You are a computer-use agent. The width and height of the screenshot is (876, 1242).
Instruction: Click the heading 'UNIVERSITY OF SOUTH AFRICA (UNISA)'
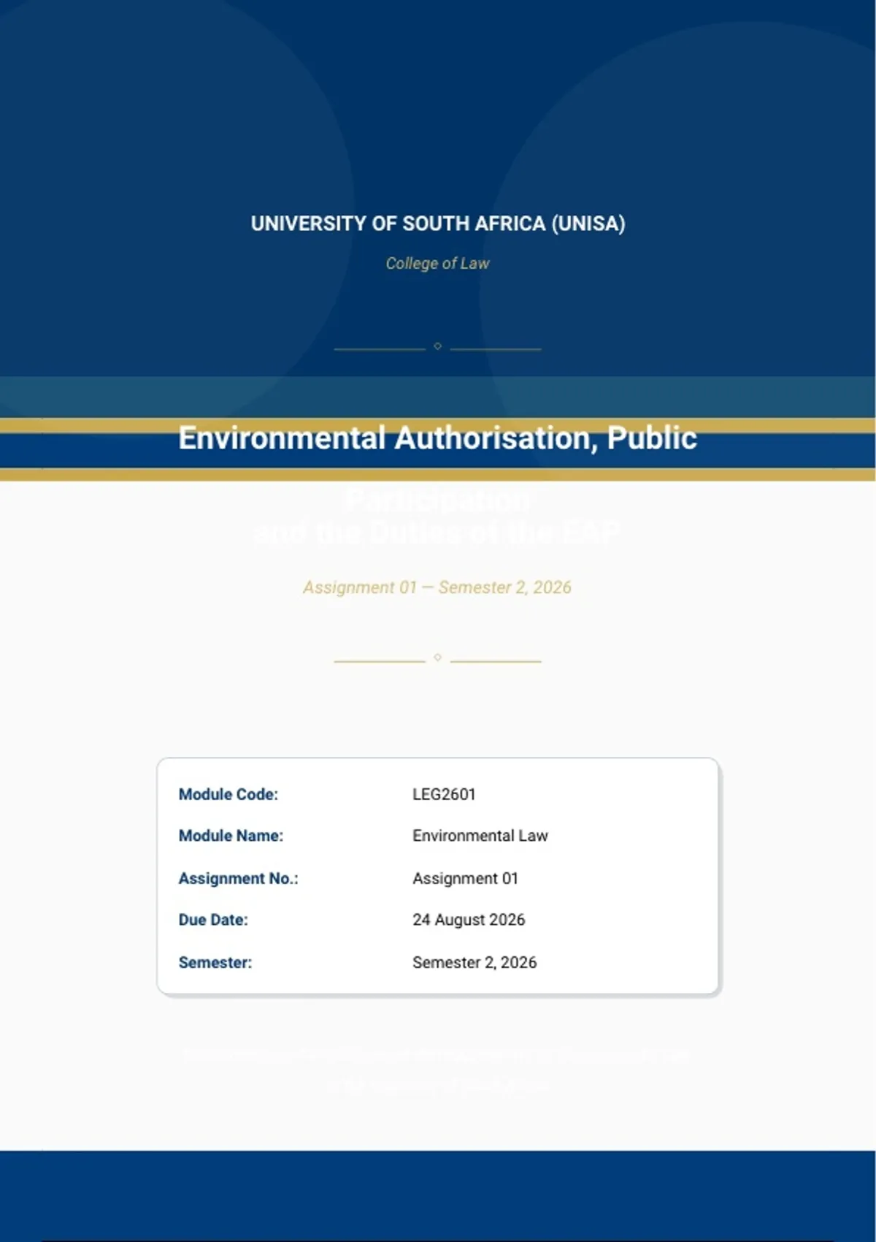[438, 224]
